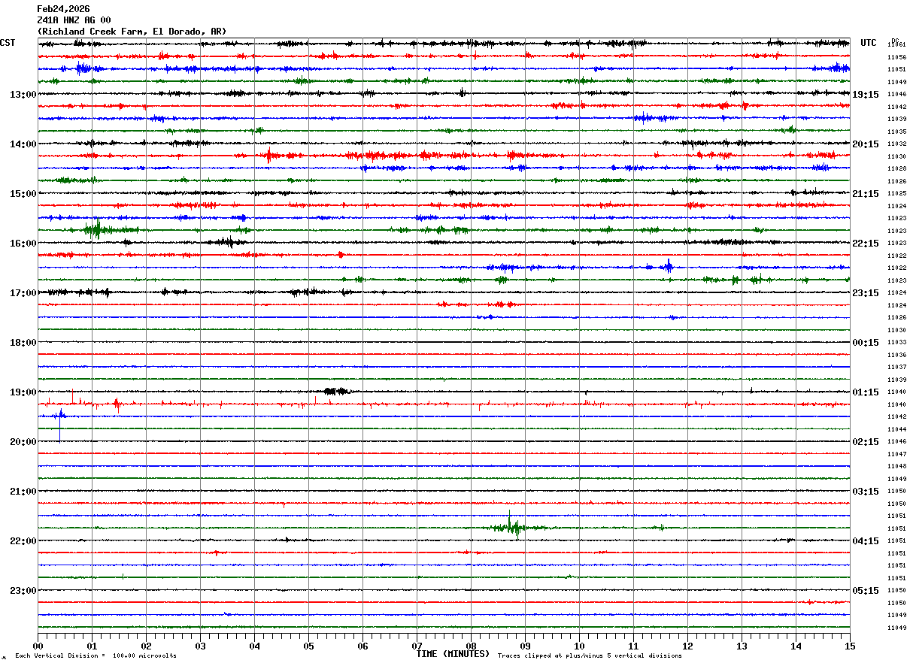Select the DC value 11044
910x666 pixels.
(896, 429)
